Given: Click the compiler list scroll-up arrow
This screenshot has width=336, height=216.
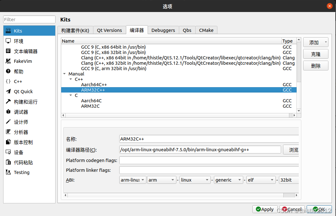Looking at the screenshot, I should point(299,40).
